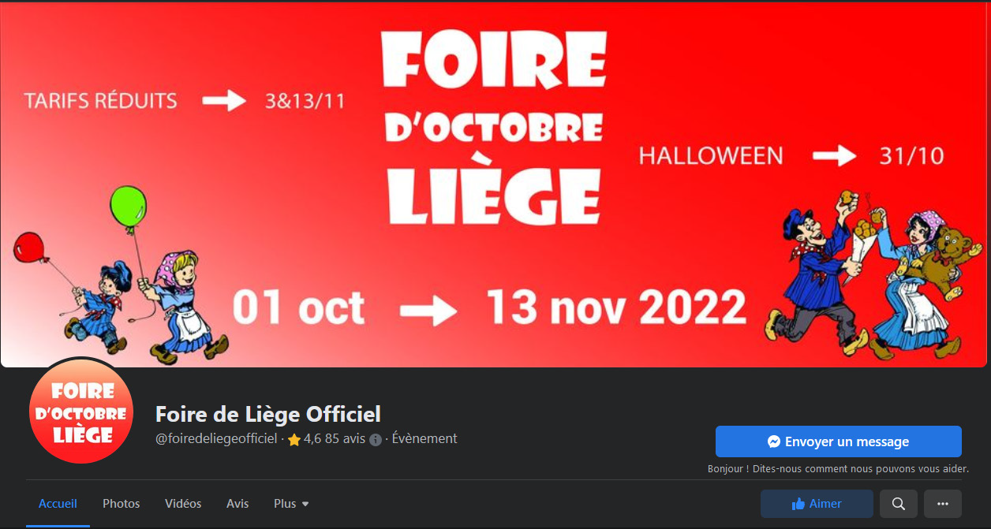This screenshot has height=529, width=991.
Task: Expand the Plus dropdown menu
Action: [291, 504]
